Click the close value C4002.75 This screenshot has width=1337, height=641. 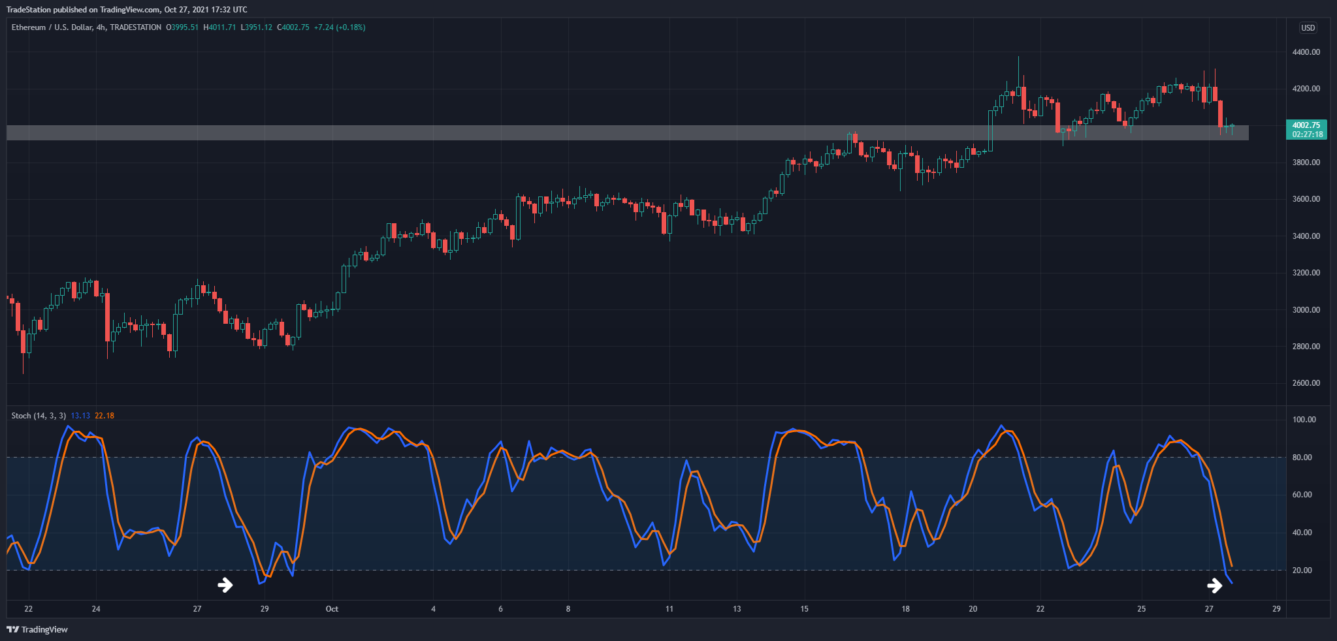[x=293, y=27]
